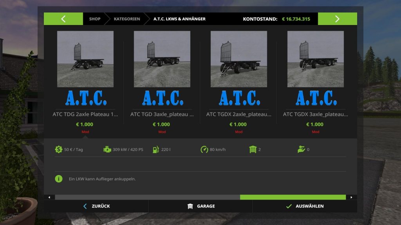The height and width of the screenshot is (225, 401).
Task: Click the fuel tank capacity icon
Action: [156, 149]
